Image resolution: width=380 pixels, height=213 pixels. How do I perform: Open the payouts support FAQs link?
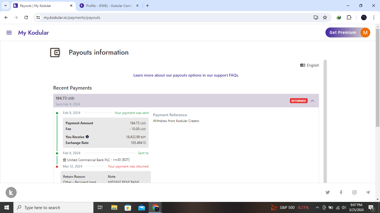click(186, 75)
